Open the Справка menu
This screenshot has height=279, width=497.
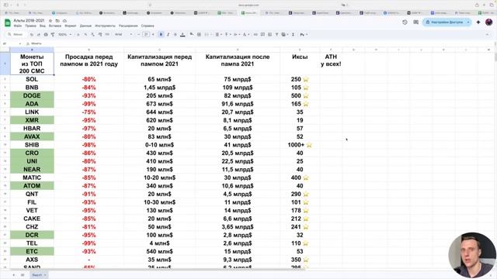pyautogui.click(x=148, y=26)
